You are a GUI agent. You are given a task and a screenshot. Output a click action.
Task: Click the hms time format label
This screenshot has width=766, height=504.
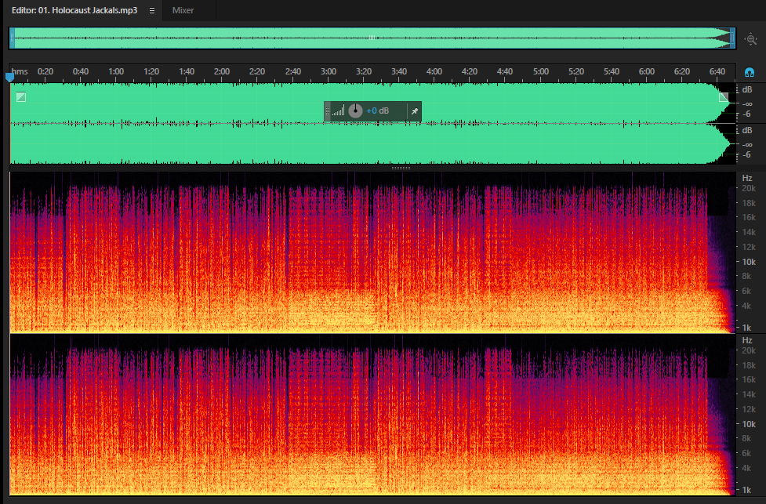pyautogui.click(x=20, y=71)
